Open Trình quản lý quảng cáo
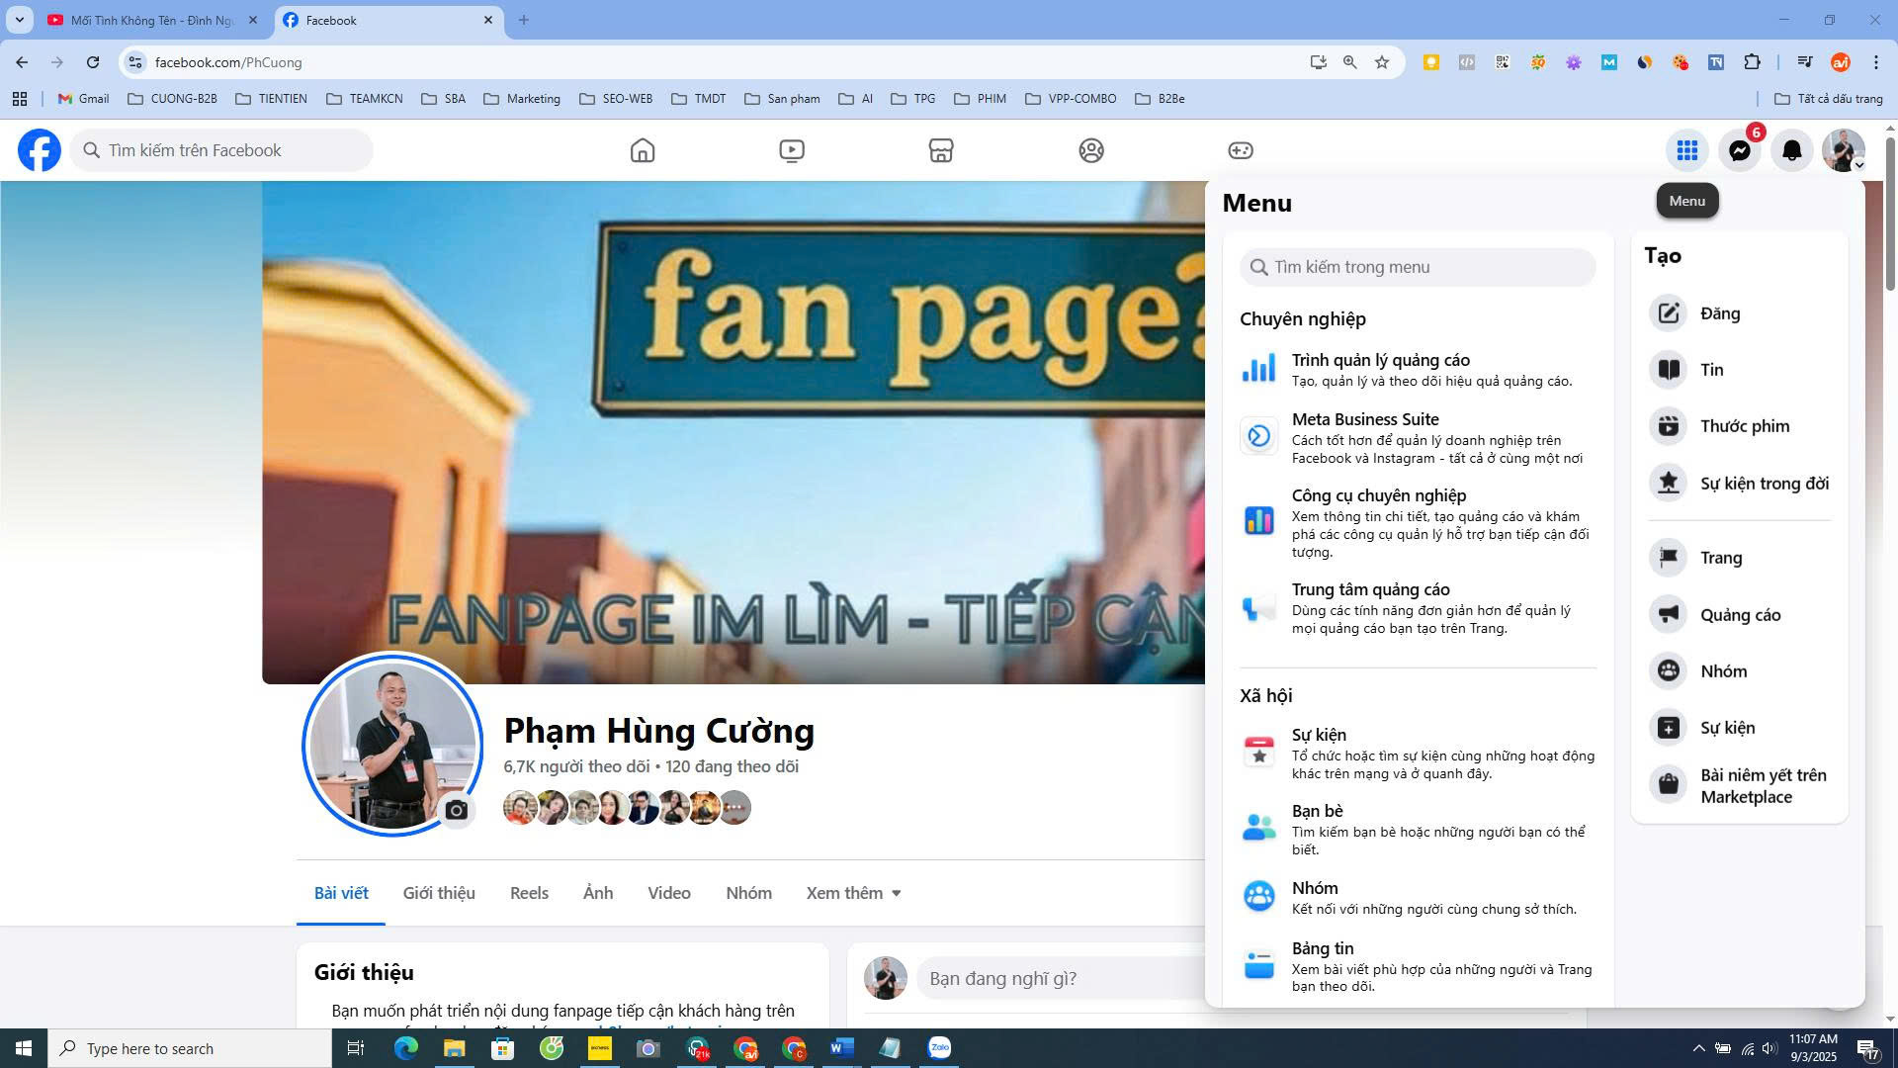Screen dimensions: 1898x1068 point(1418,370)
